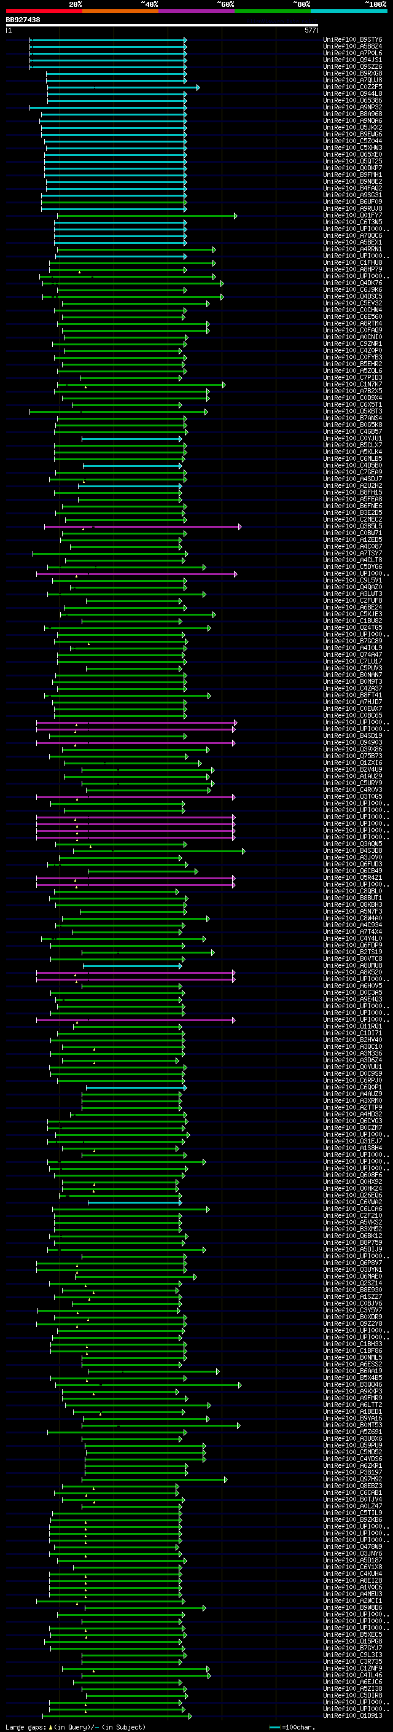
Task: Click the query name BB927438
Action: pos(23,20)
